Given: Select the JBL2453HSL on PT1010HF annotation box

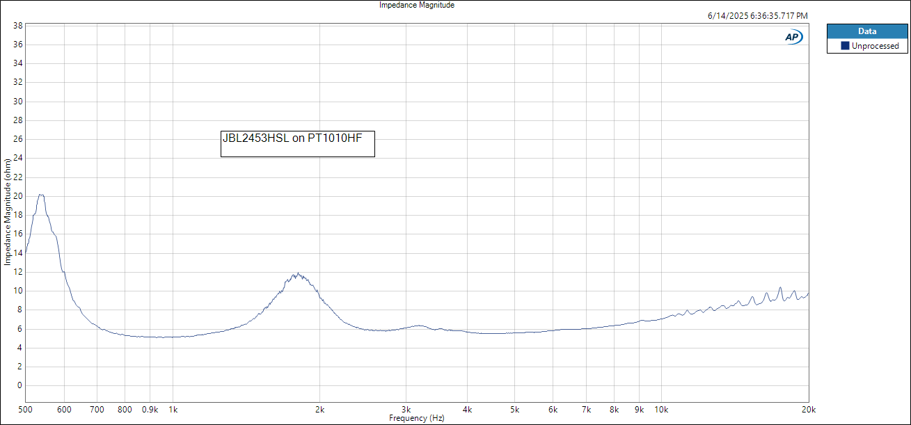Looking at the screenshot, I should coord(298,144).
